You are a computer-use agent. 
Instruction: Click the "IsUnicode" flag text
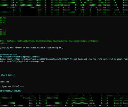(93, 41)
